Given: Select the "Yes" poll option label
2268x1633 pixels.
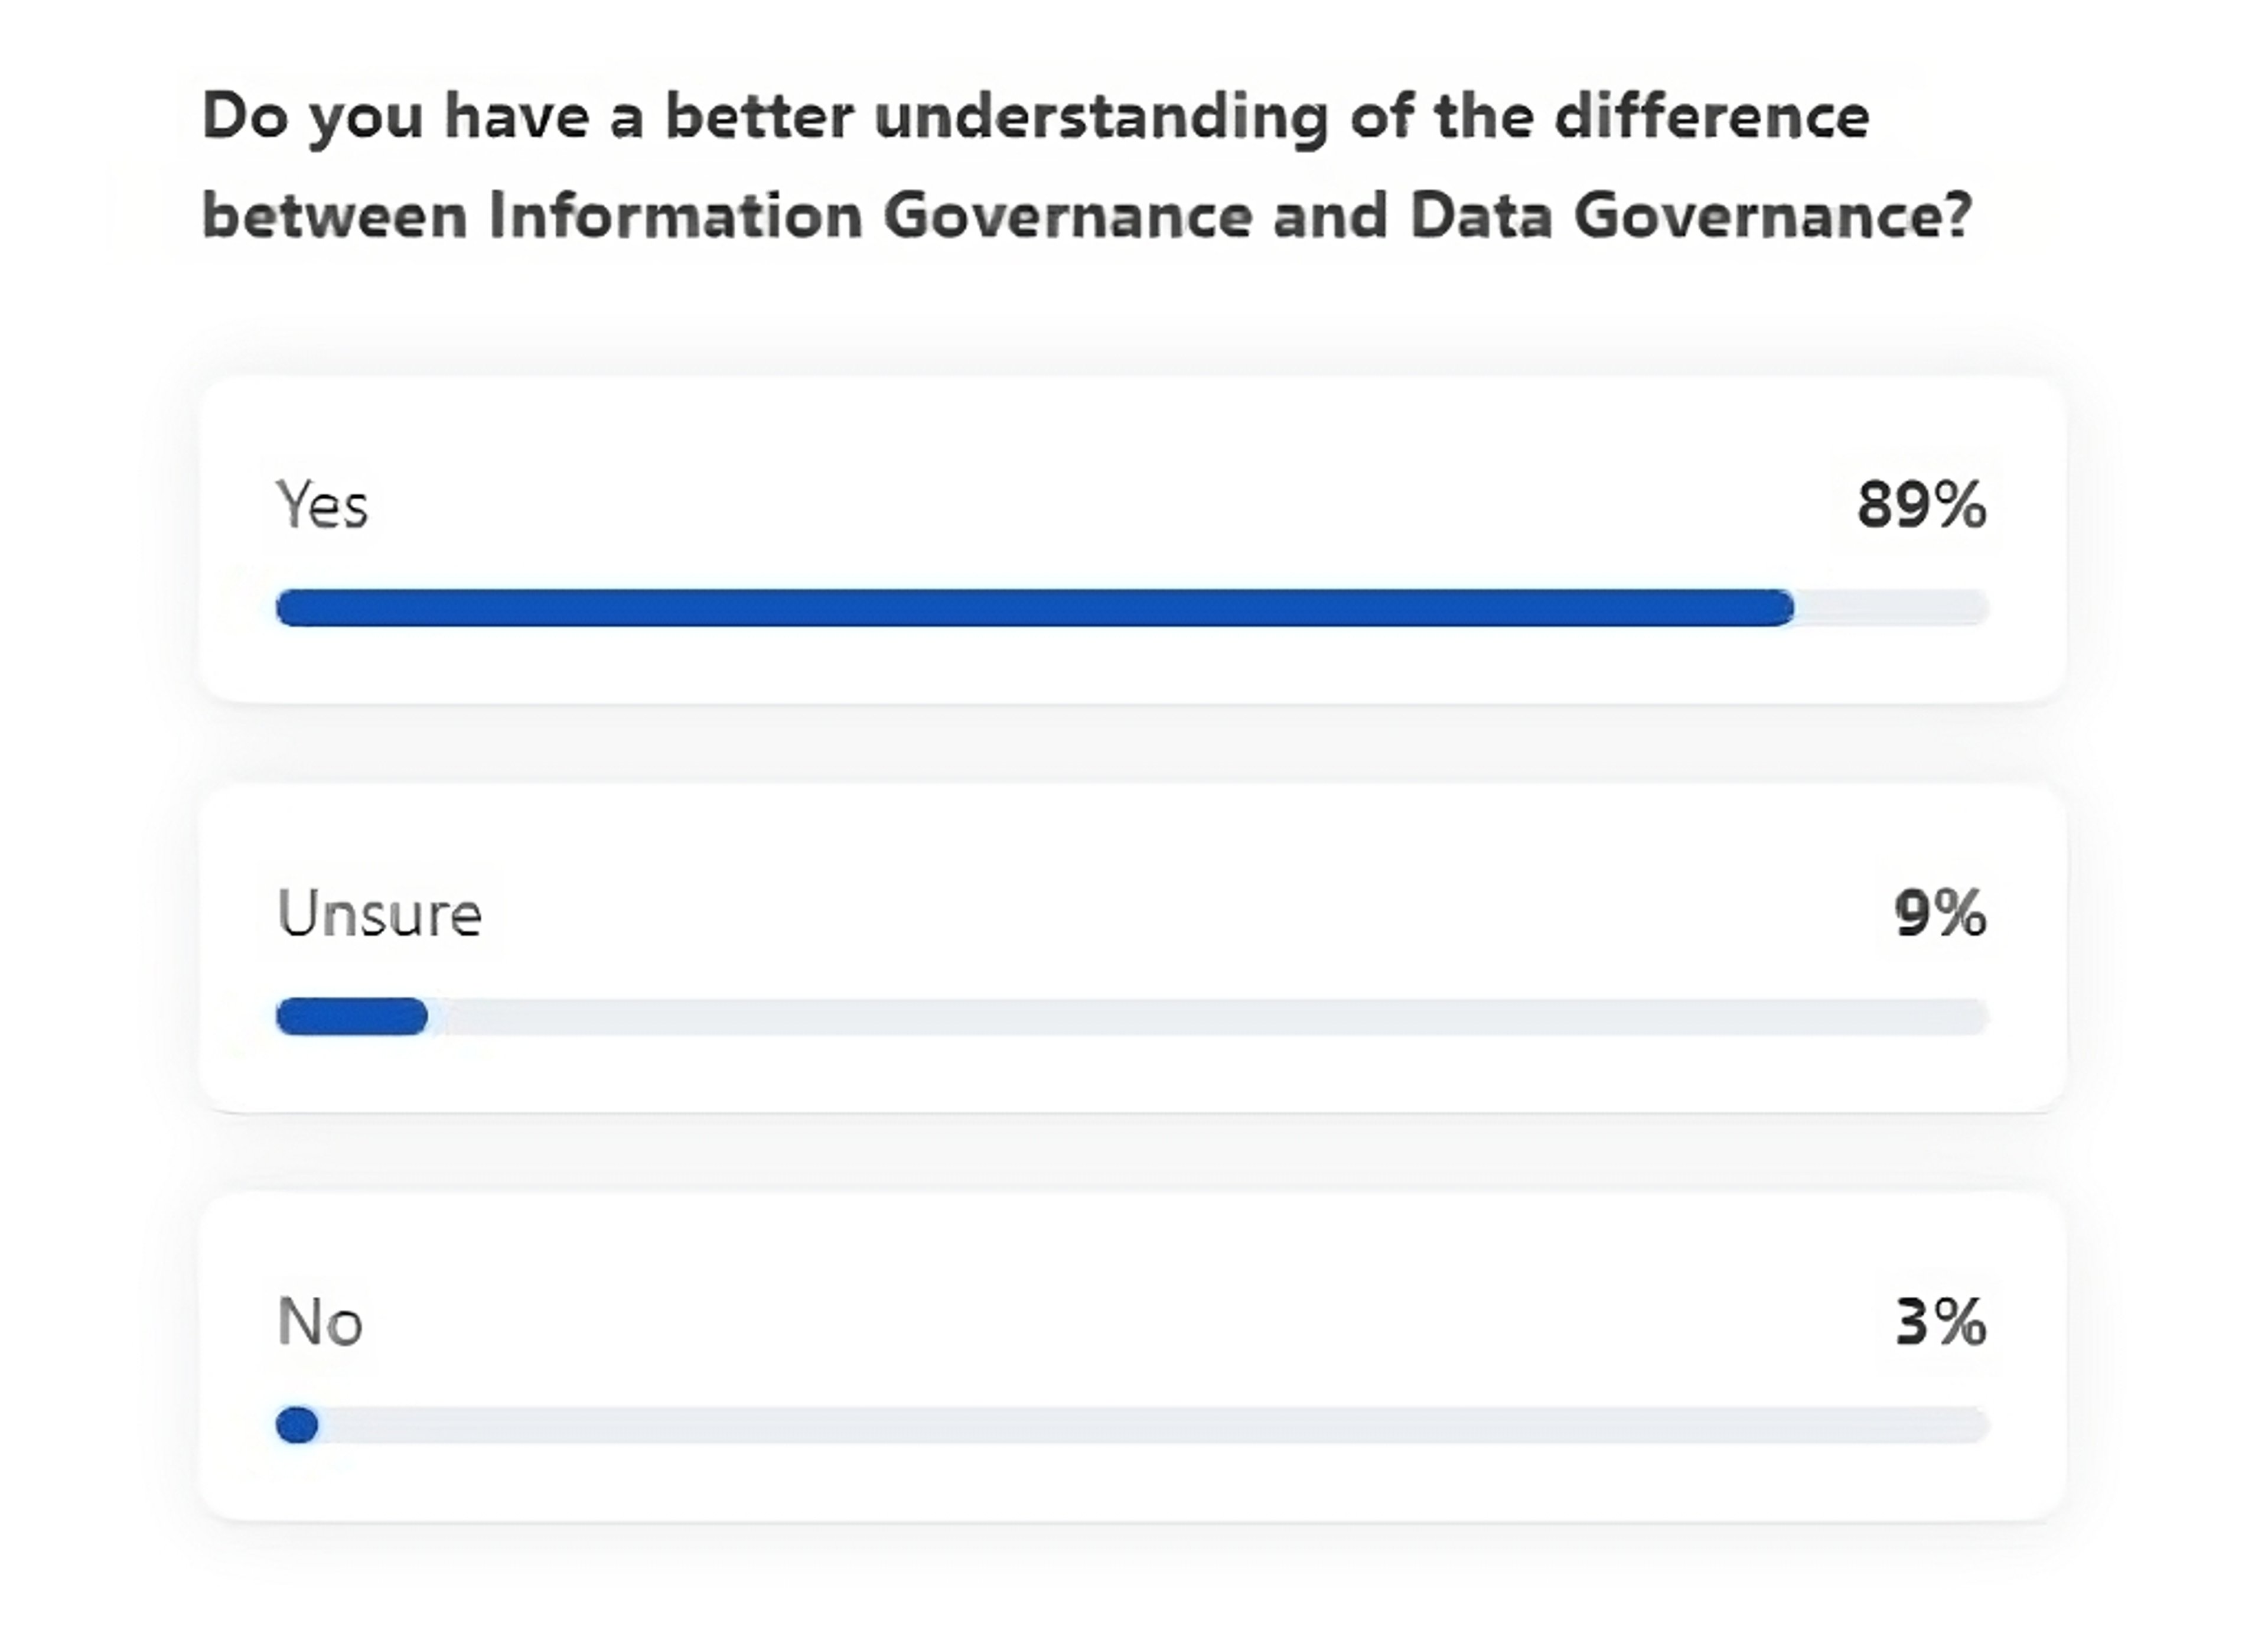Looking at the screenshot, I should coord(322,505).
